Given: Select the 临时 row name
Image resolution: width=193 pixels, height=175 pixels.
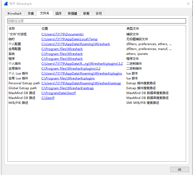Looking at the screenshot, I should click(x=12, y=39).
